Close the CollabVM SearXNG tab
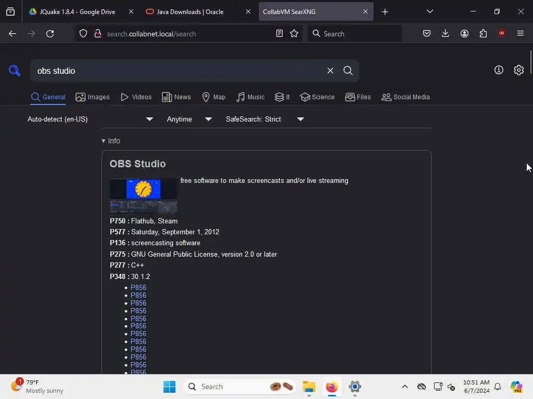 pyautogui.click(x=365, y=11)
